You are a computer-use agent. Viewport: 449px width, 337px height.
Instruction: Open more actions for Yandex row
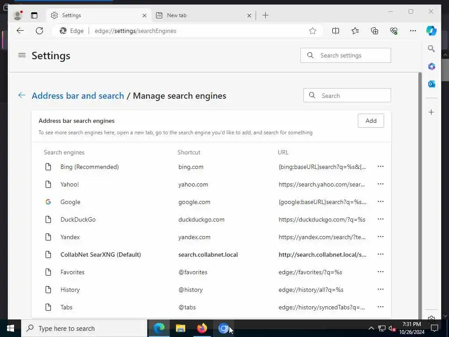pyautogui.click(x=380, y=237)
